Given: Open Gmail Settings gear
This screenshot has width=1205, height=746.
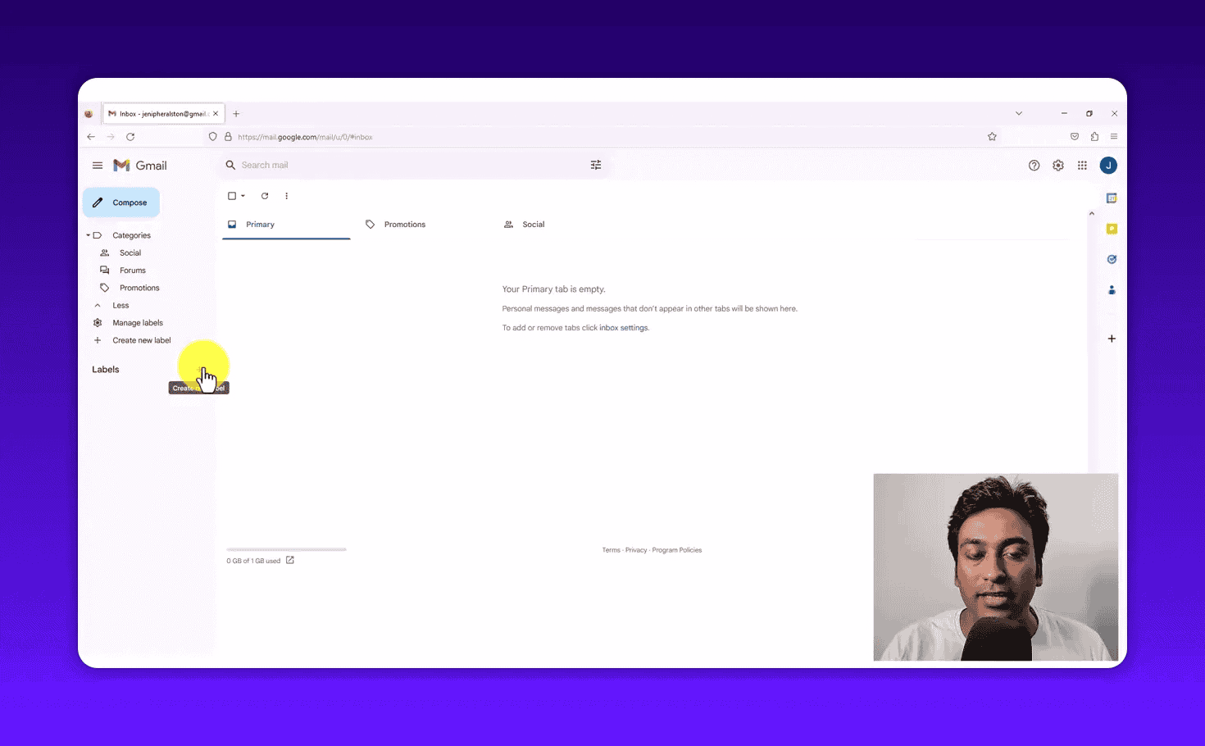Looking at the screenshot, I should [1058, 166].
